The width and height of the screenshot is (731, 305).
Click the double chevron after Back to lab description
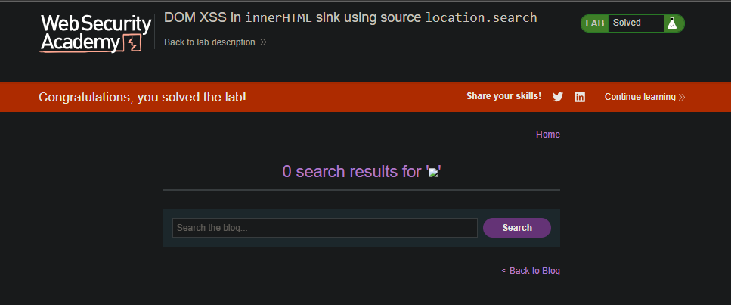[263, 42]
